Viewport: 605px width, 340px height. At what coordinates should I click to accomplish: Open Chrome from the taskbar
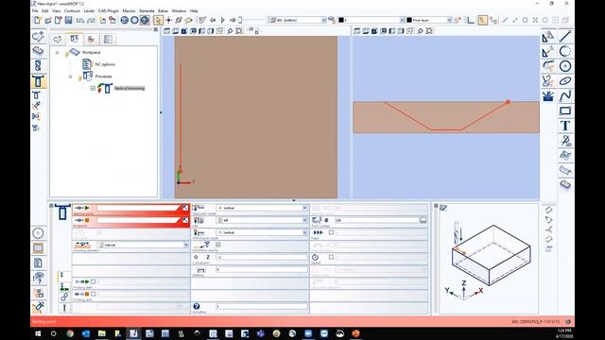pyautogui.click(x=70, y=333)
